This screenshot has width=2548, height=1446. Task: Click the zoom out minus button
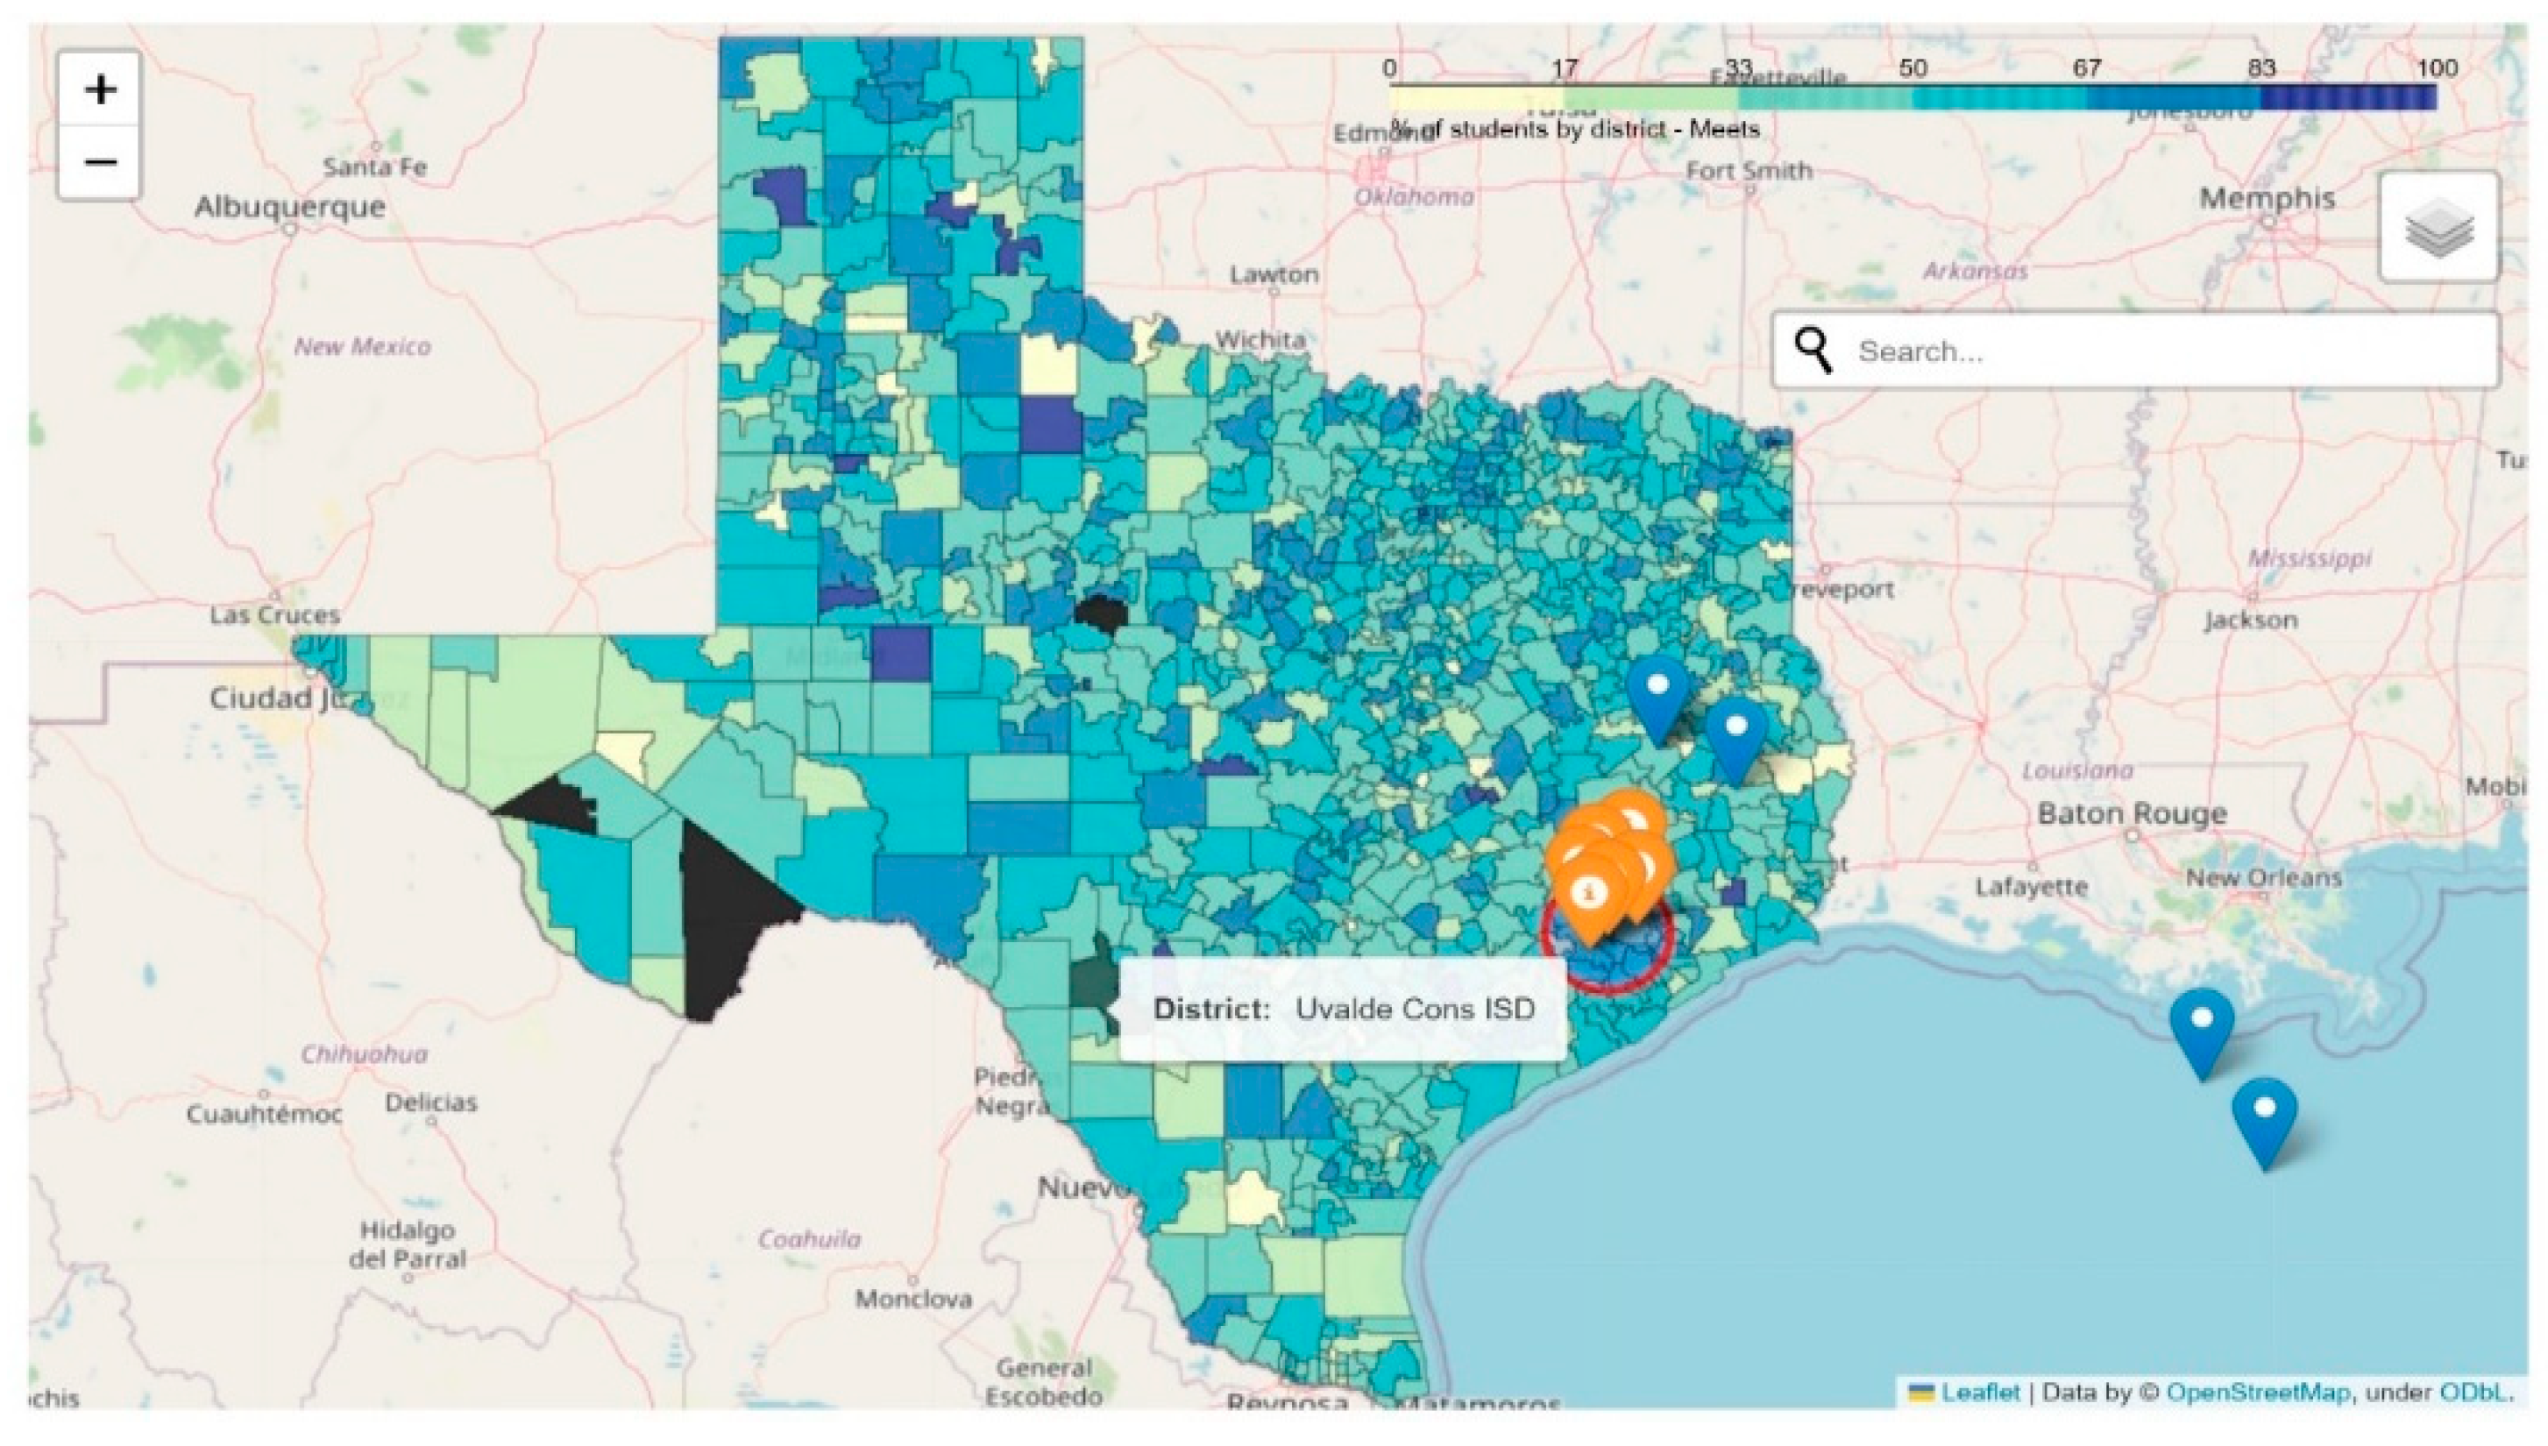click(x=99, y=162)
